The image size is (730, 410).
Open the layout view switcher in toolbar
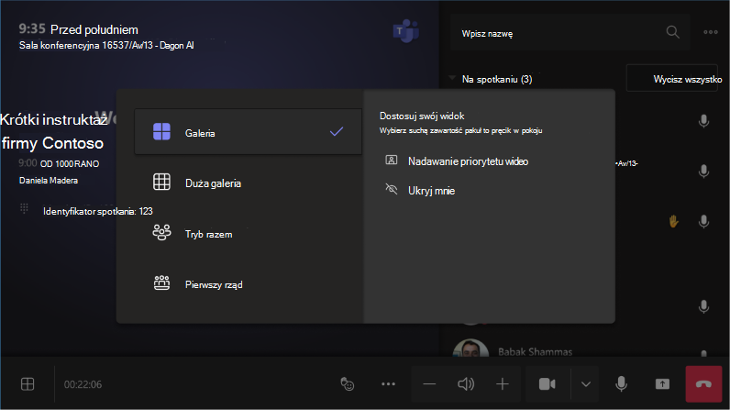[x=28, y=384]
